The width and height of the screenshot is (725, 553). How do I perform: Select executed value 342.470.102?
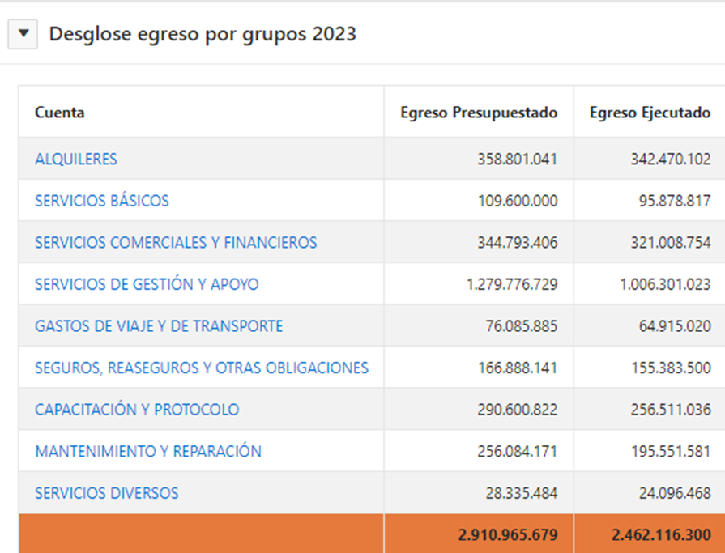click(671, 159)
